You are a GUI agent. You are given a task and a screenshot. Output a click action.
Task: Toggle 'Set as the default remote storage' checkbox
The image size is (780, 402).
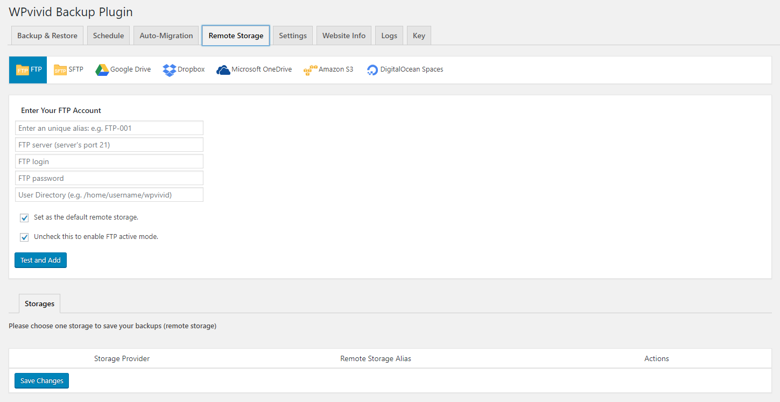24,218
